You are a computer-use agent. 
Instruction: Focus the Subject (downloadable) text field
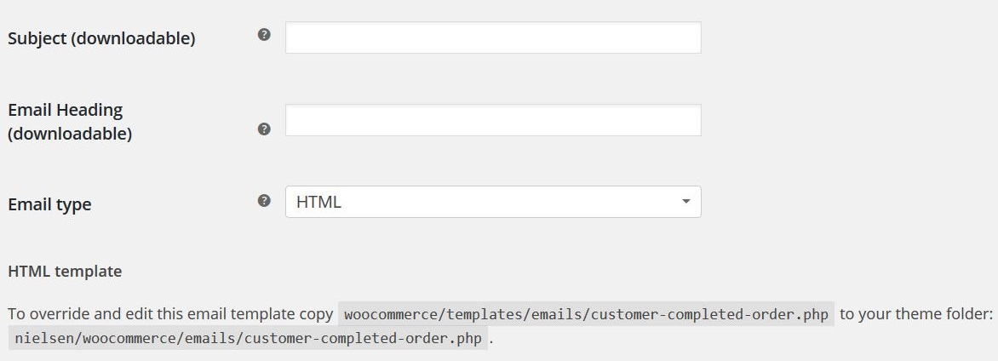coord(493,37)
